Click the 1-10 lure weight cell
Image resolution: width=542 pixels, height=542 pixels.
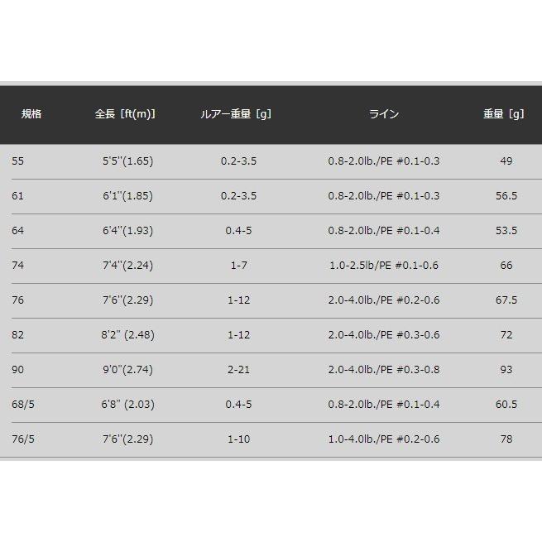238,439
